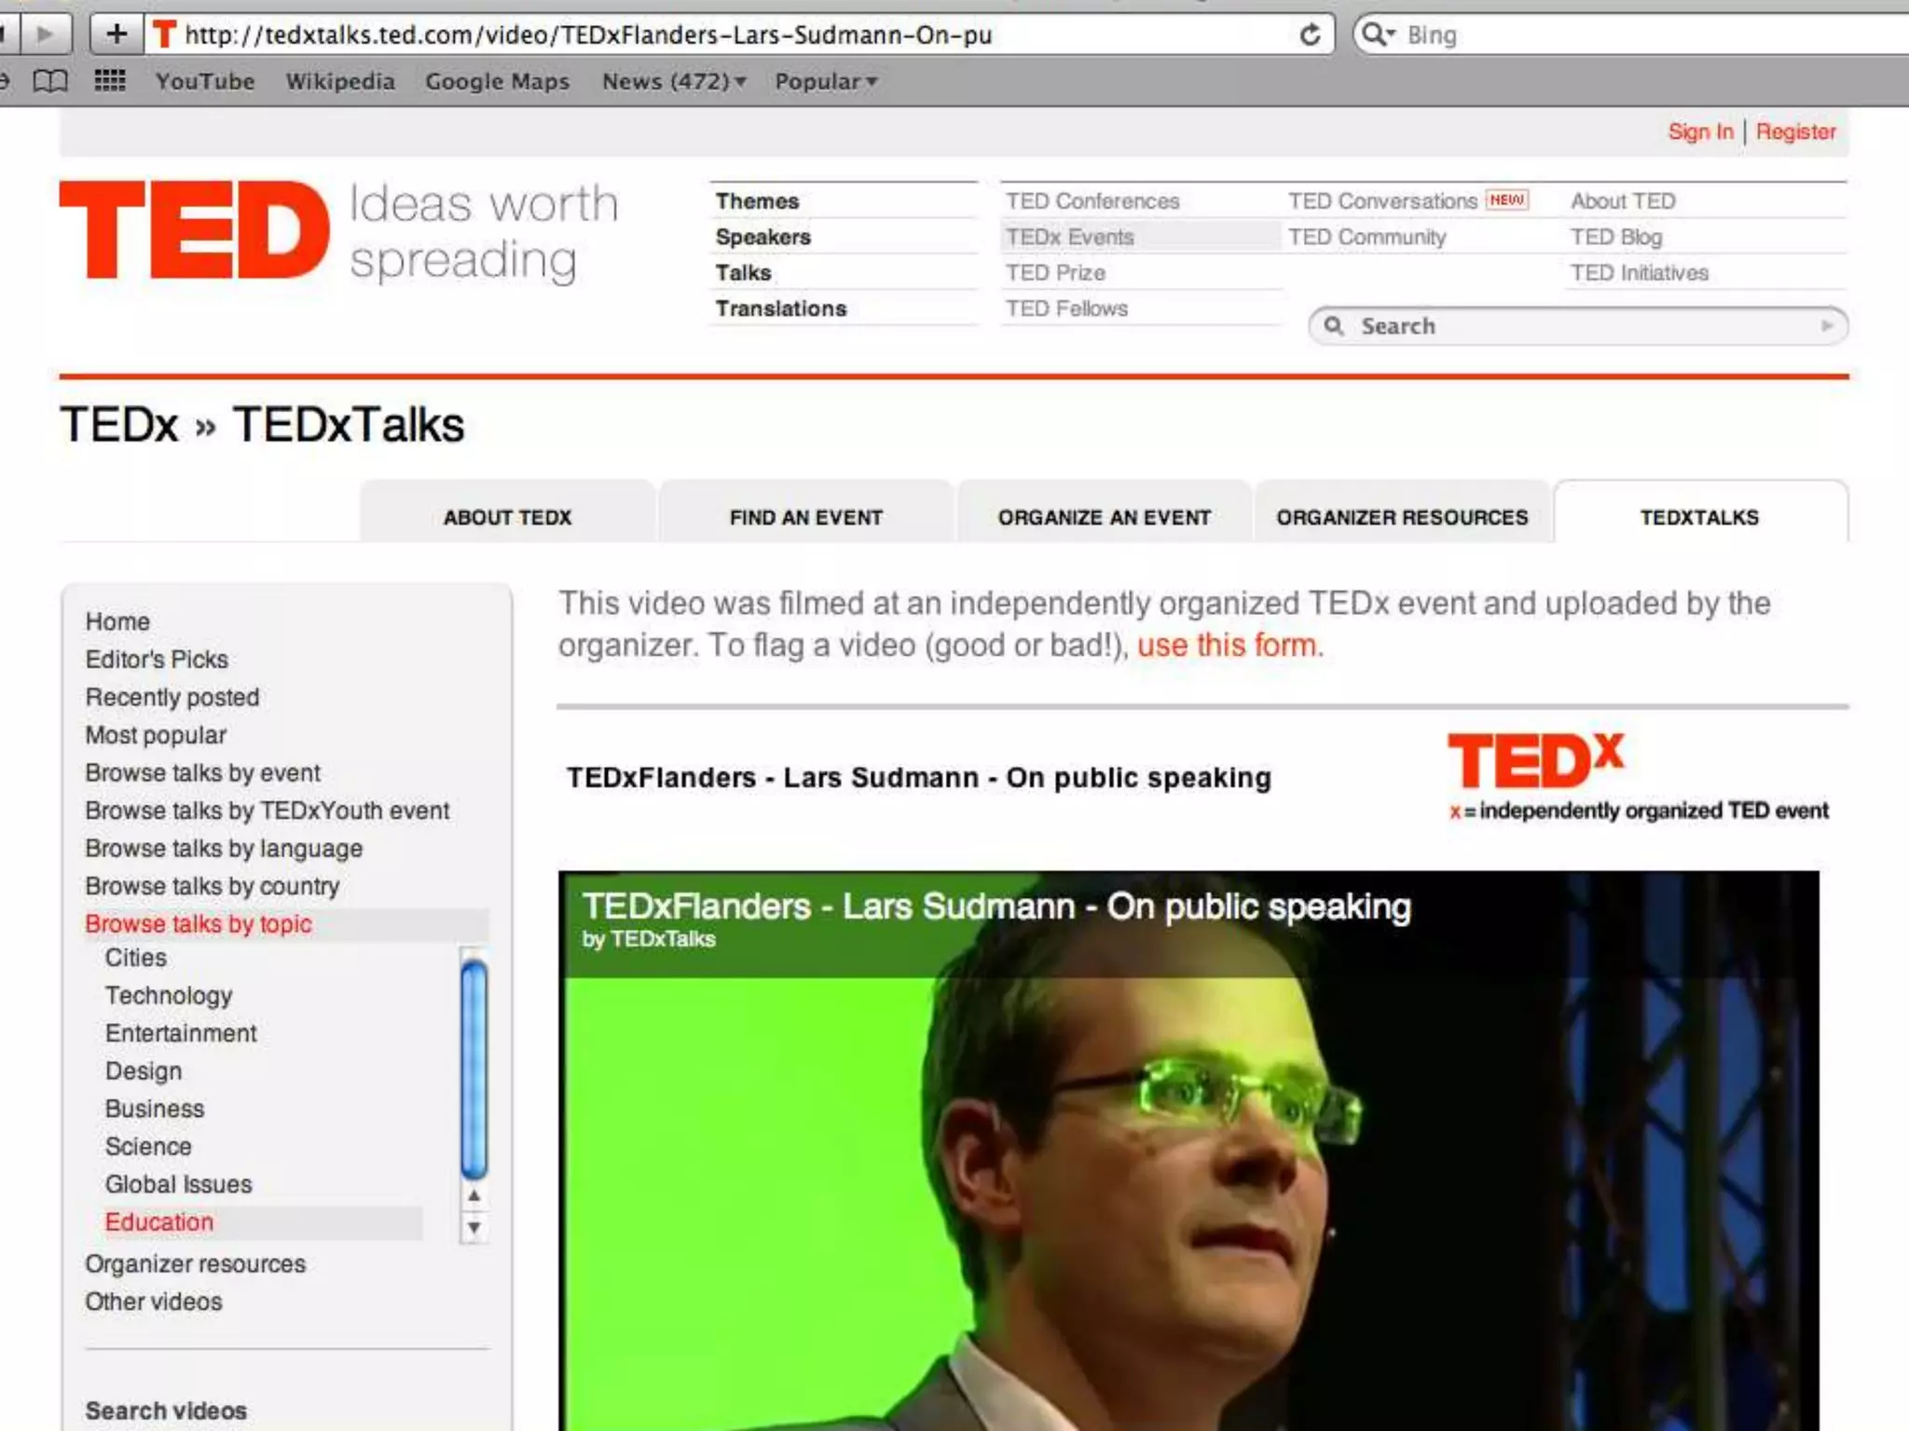Submit search with the arrow in TED search box
The width and height of the screenshot is (1909, 1431).
[1827, 325]
